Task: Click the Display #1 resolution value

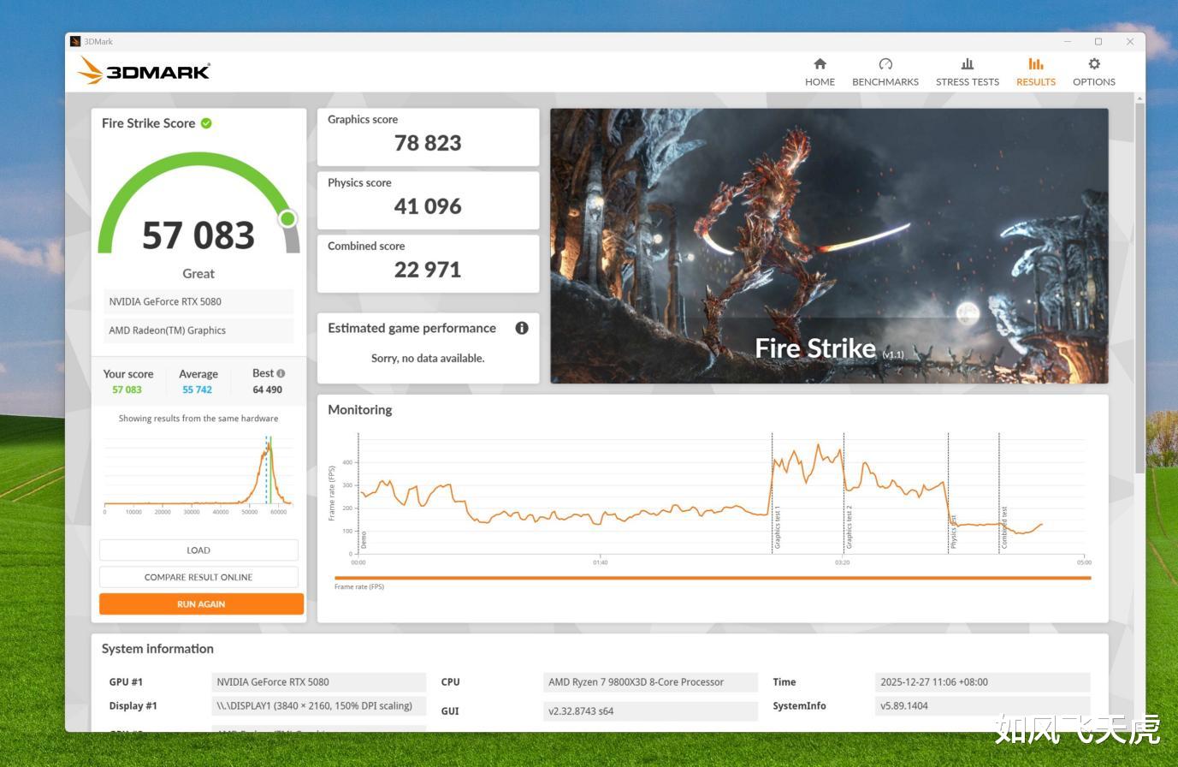Action: (x=318, y=706)
